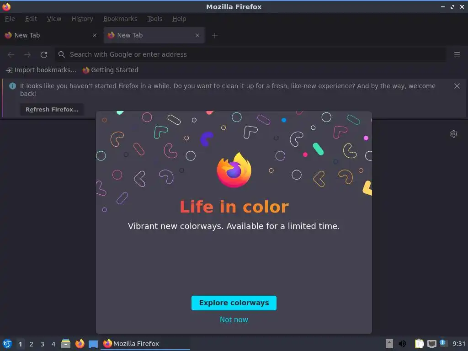Switch to the first New Tab
Screen dimensions: 468x351
pos(51,35)
